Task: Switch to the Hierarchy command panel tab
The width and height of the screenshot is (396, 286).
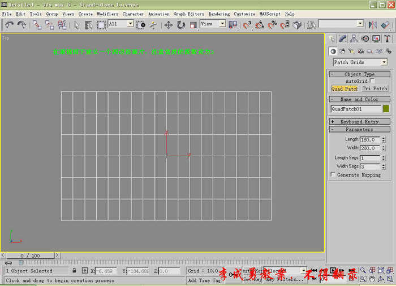Action: tap(354, 38)
